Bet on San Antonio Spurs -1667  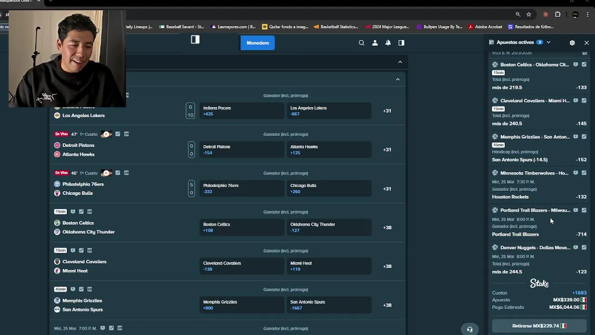[329, 305]
